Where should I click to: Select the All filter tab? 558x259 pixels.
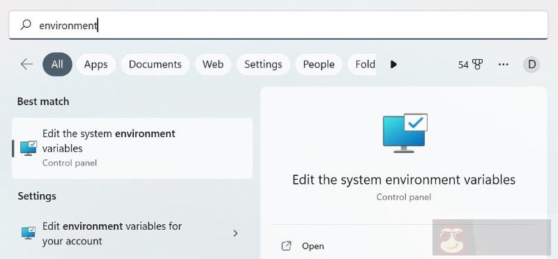tap(57, 64)
